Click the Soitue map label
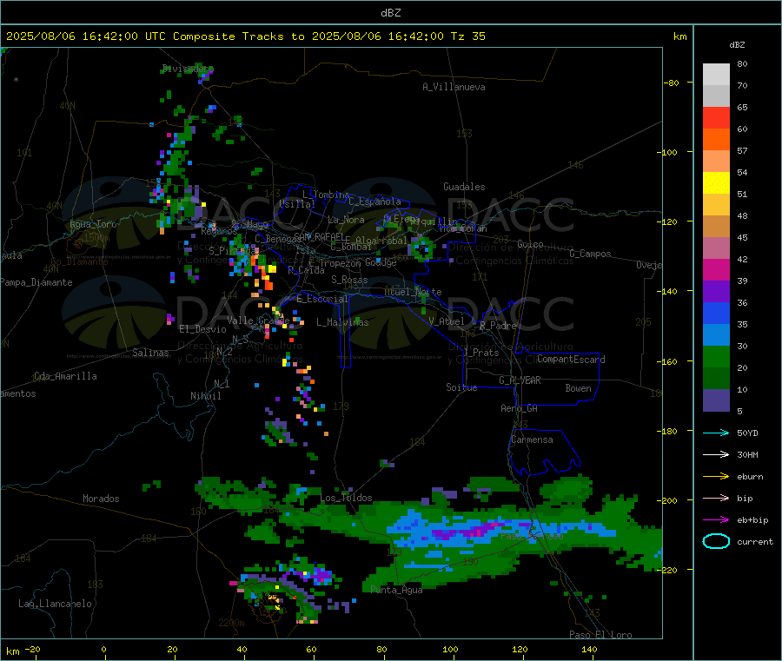 coord(462,387)
